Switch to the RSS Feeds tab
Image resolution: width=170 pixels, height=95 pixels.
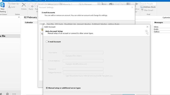(59, 24)
